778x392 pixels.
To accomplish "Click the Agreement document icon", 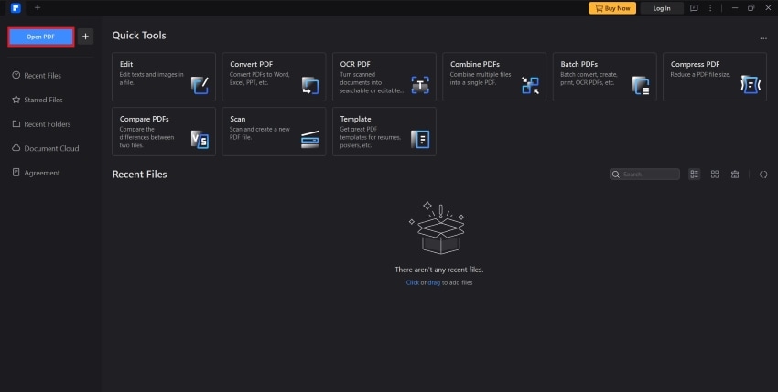I will click(x=16, y=173).
